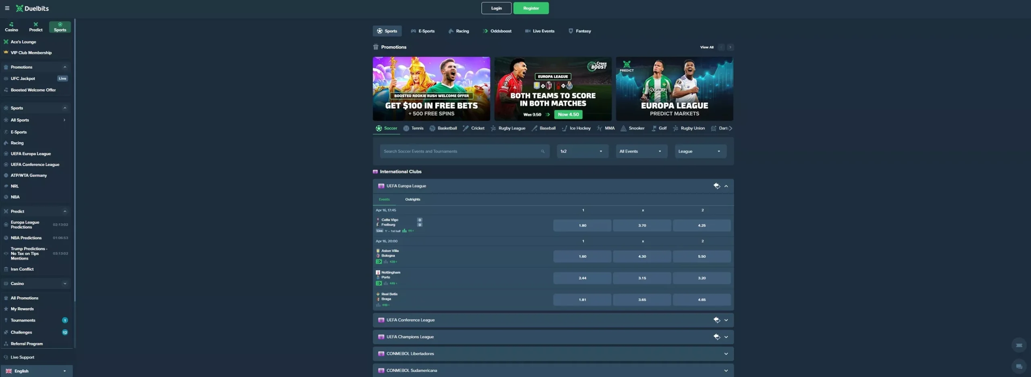Switch to Oddsboost tab

coord(497,31)
